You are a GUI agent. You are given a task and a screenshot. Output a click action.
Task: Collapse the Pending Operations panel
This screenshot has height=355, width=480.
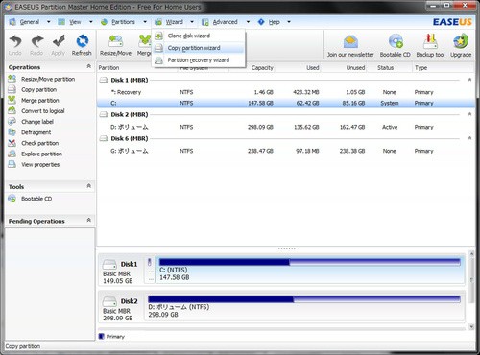pos(89,220)
